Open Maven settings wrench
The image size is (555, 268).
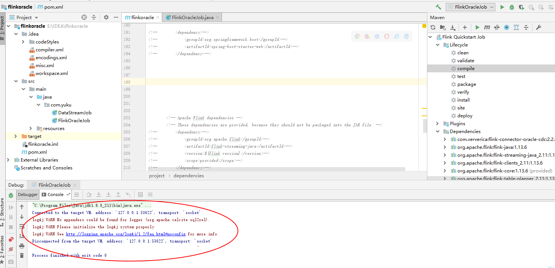point(538,27)
